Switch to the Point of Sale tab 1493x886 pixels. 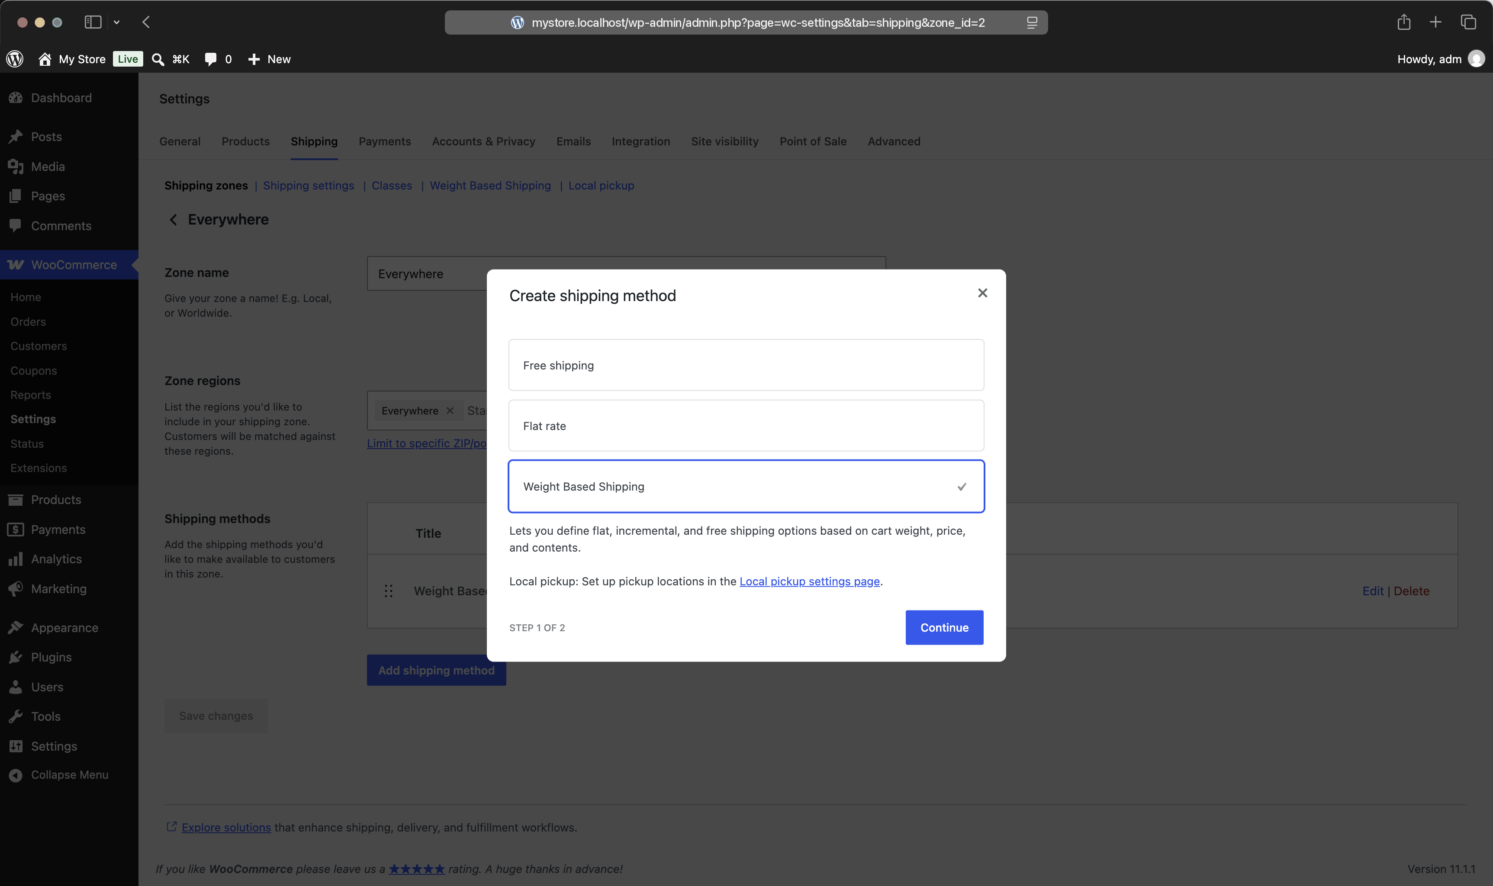click(x=813, y=141)
